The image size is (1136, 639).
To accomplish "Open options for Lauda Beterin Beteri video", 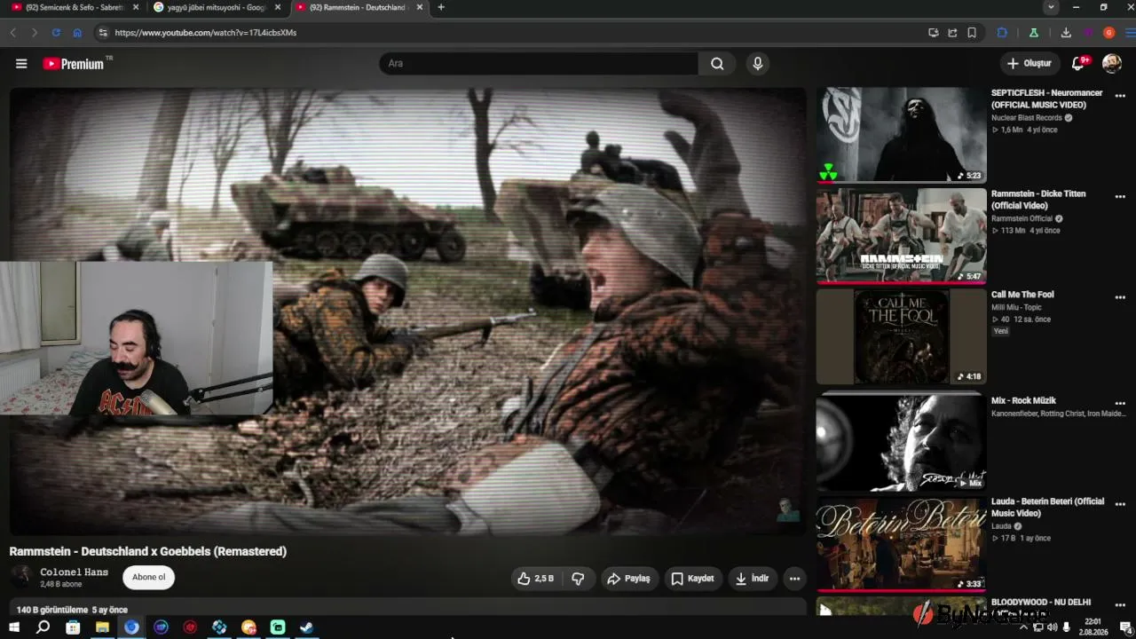I will (x=1120, y=504).
